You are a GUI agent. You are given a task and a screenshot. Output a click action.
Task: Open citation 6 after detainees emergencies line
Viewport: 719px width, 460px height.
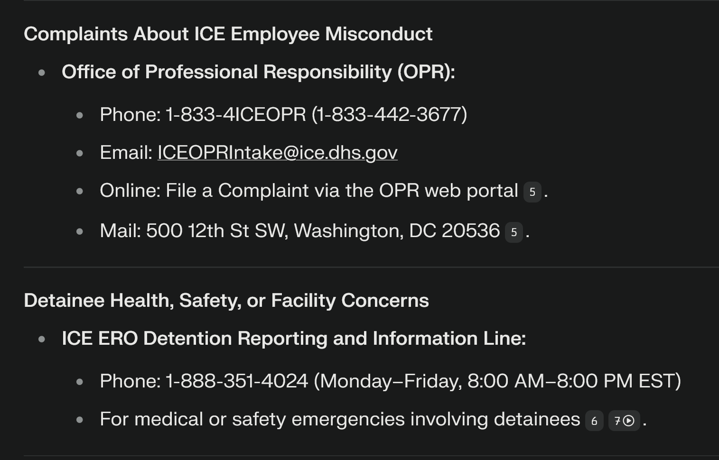coord(594,421)
